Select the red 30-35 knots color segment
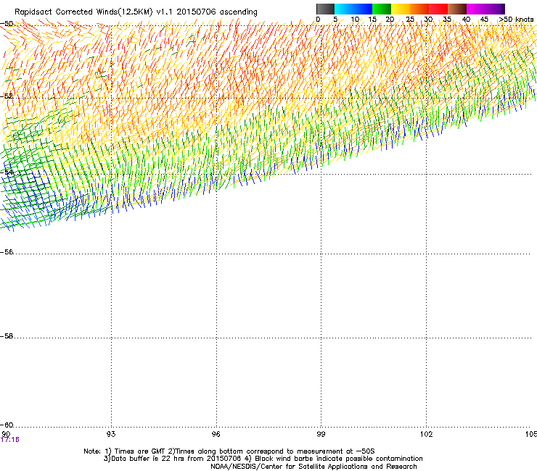The width and height of the screenshot is (537, 471). click(x=438, y=9)
